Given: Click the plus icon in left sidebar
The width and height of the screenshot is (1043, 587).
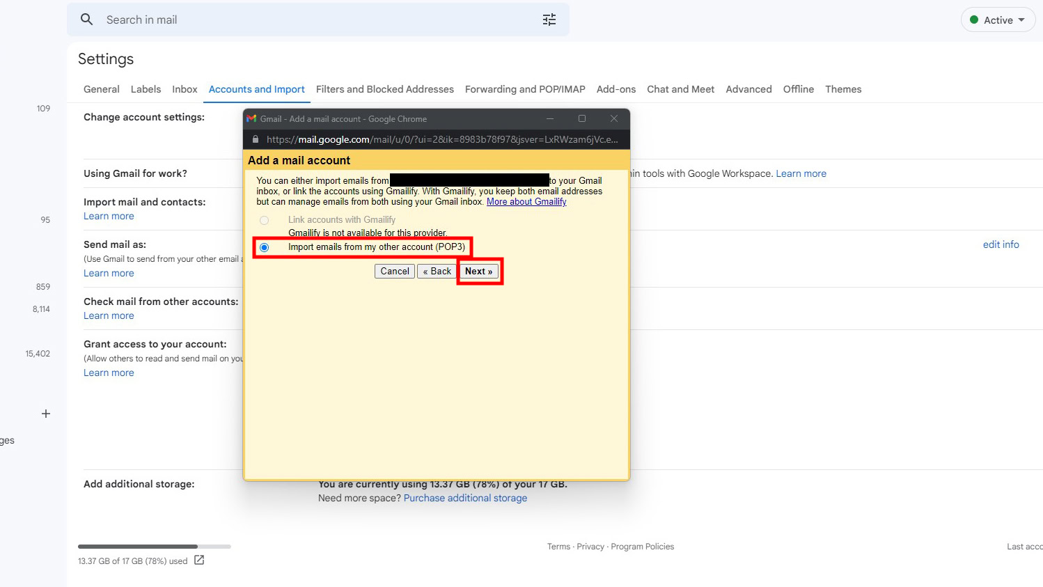Looking at the screenshot, I should 46,414.
